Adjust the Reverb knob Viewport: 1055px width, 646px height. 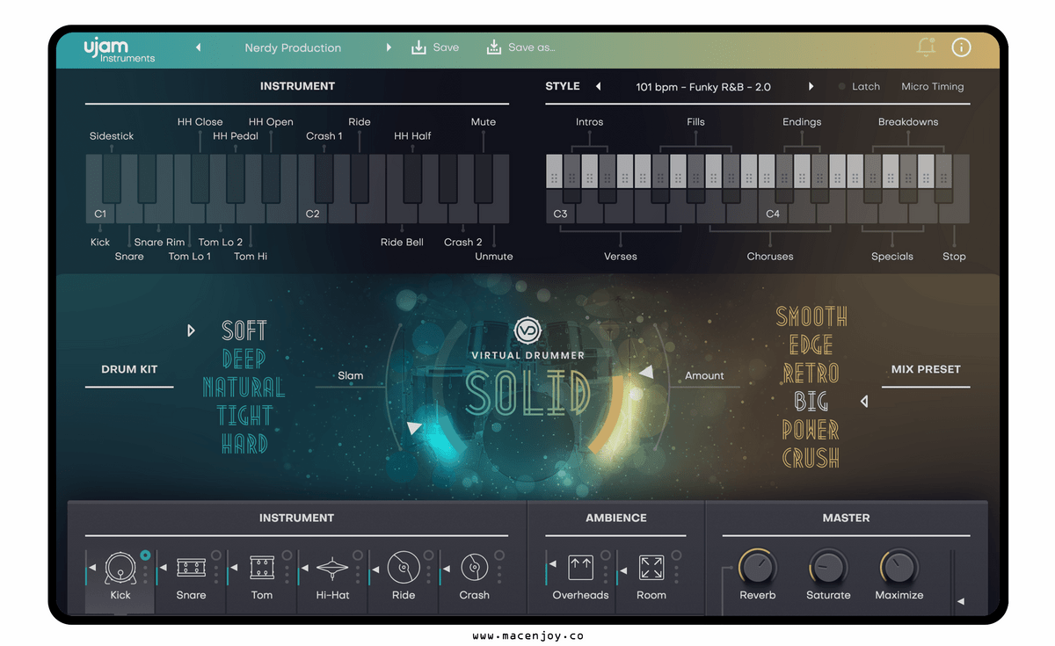pos(757,568)
